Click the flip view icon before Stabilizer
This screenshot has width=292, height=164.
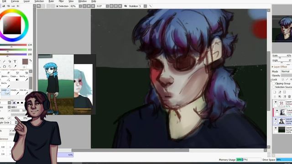coord(126,6)
